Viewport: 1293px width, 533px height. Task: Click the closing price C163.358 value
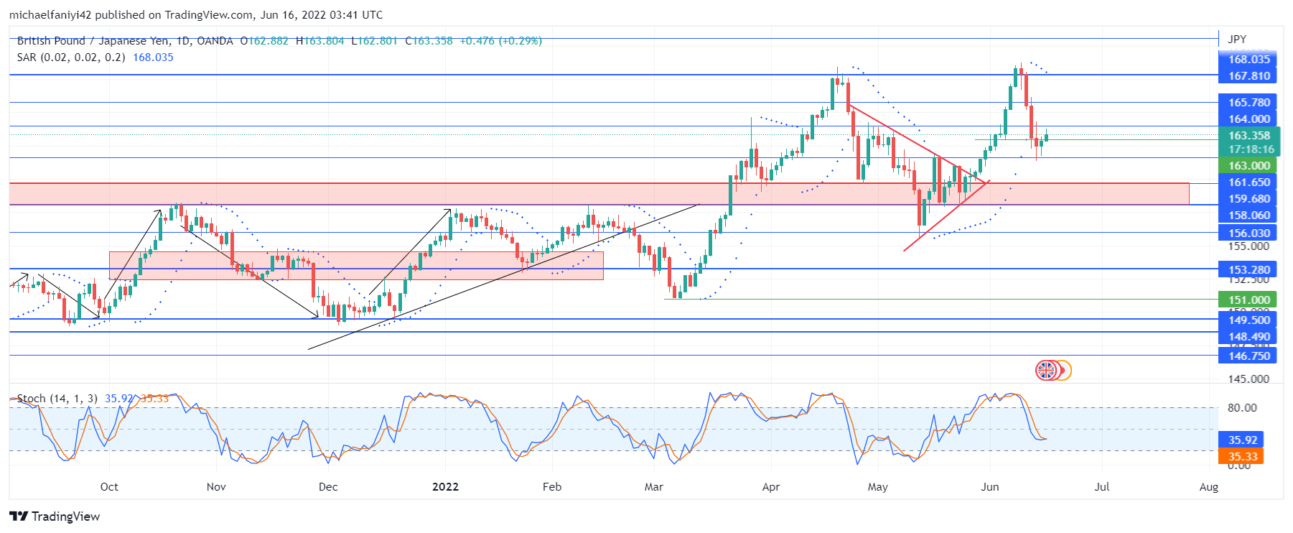pyautogui.click(x=429, y=41)
